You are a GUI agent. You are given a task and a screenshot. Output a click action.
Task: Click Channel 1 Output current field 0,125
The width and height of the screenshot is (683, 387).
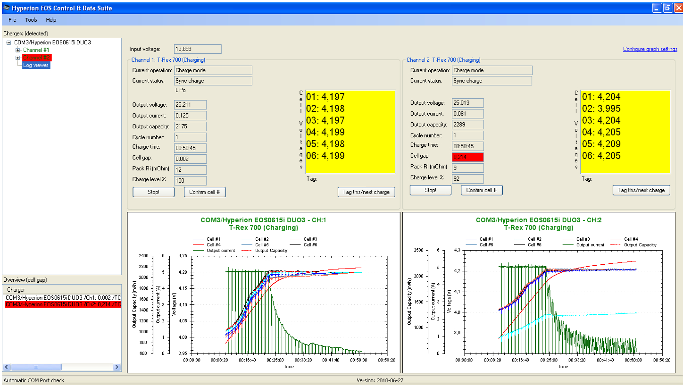tap(190, 116)
